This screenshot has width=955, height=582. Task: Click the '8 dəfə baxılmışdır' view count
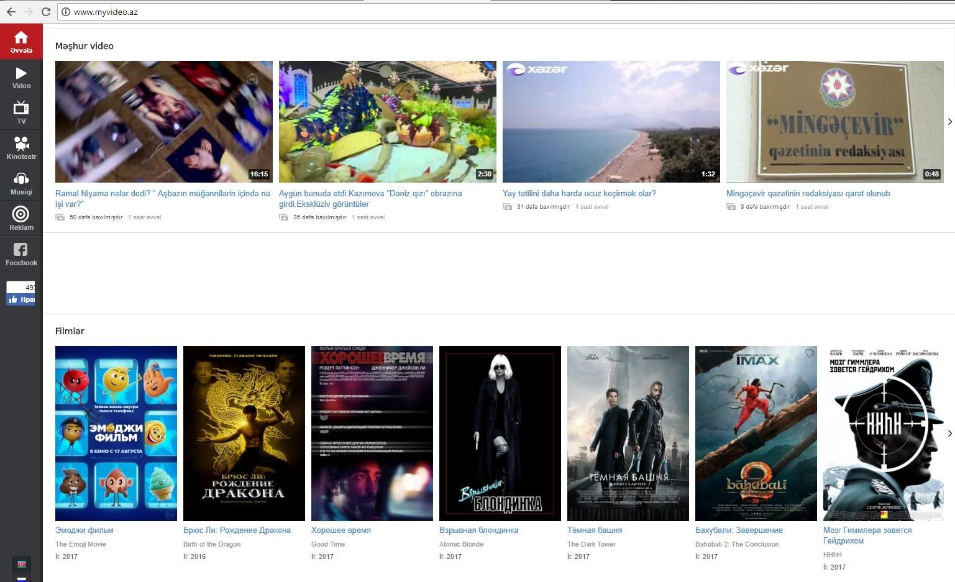click(765, 207)
